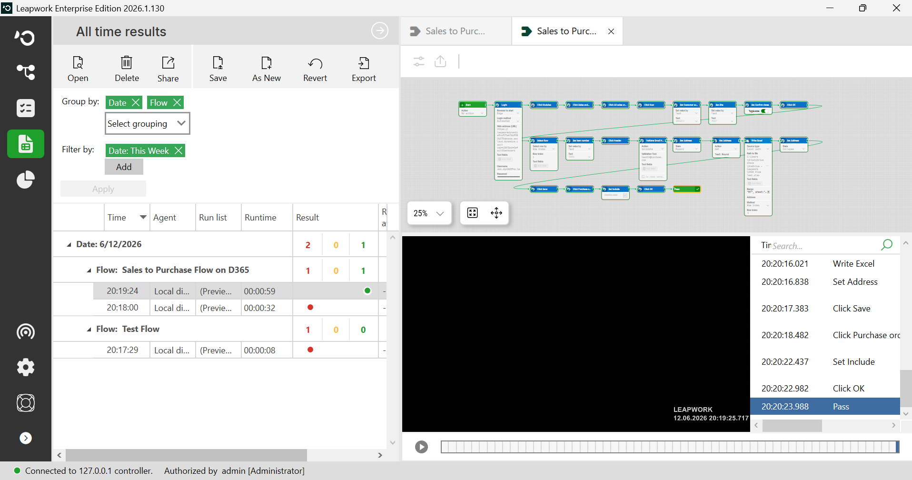The height and width of the screenshot is (480, 912).
Task: Open the Dashboards pie chart icon
Action: point(26,180)
